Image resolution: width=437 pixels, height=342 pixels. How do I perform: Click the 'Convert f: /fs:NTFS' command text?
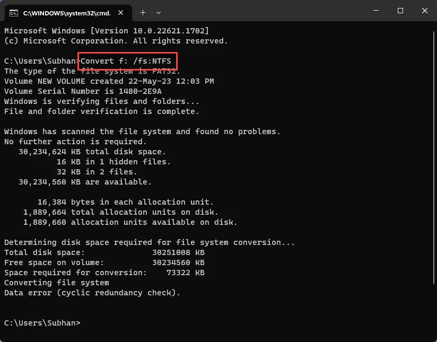point(126,61)
